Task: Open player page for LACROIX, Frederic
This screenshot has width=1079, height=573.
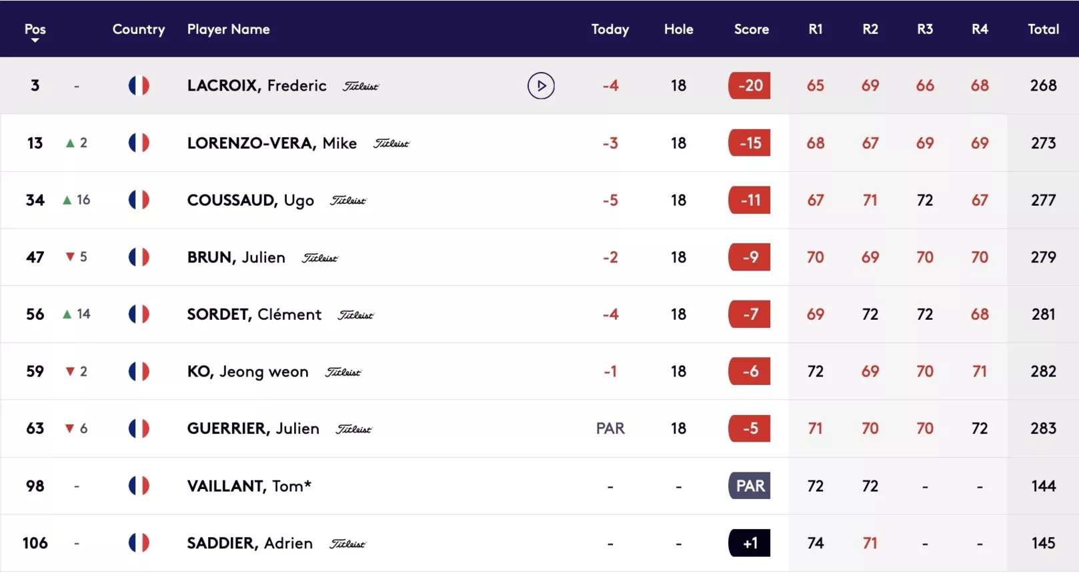Action: coord(257,85)
